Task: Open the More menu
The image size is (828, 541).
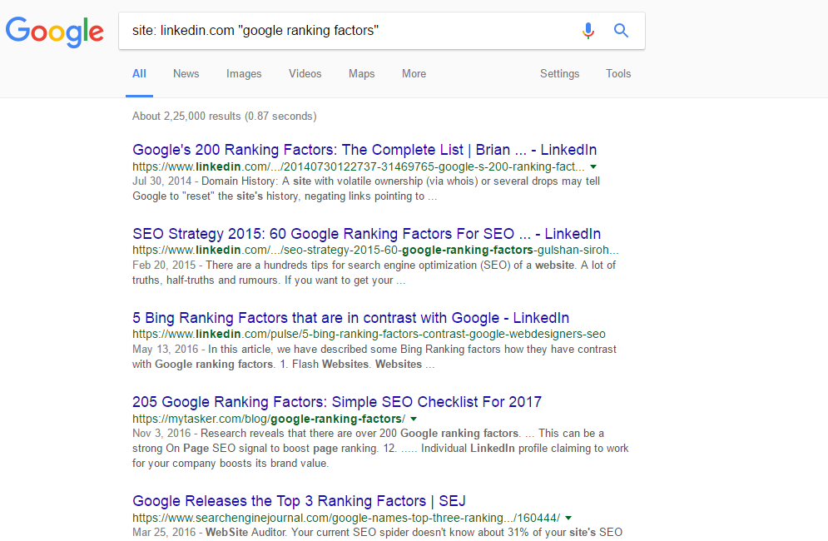Action: coord(414,74)
